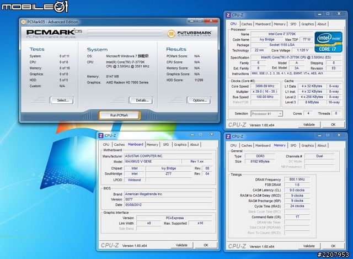This screenshot has height=259, width=353.
Task: Click CAS# Latency value 9.0 clocks
Action: point(297,191)
